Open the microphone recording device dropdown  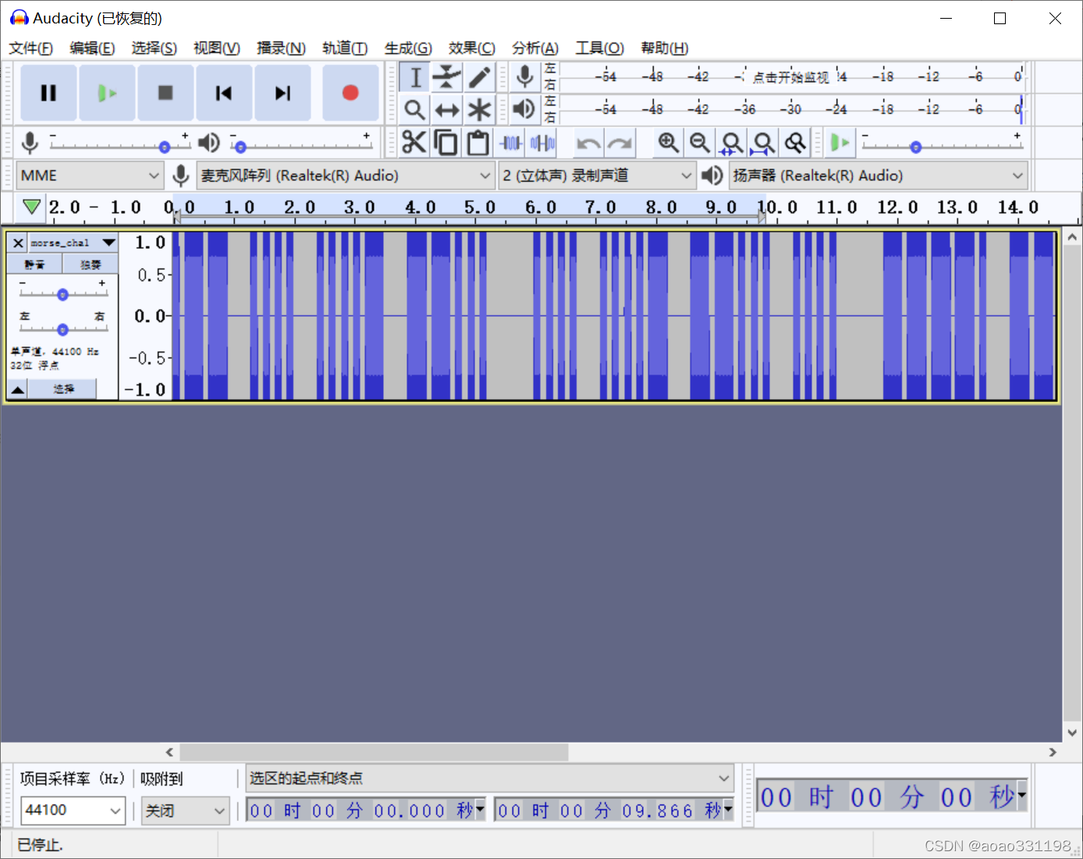[x=346, y=176]
